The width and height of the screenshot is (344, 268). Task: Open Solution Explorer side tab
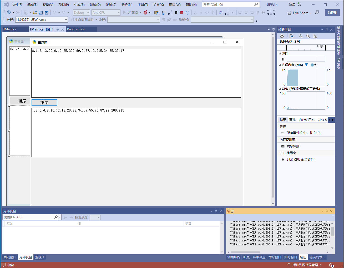339,40
